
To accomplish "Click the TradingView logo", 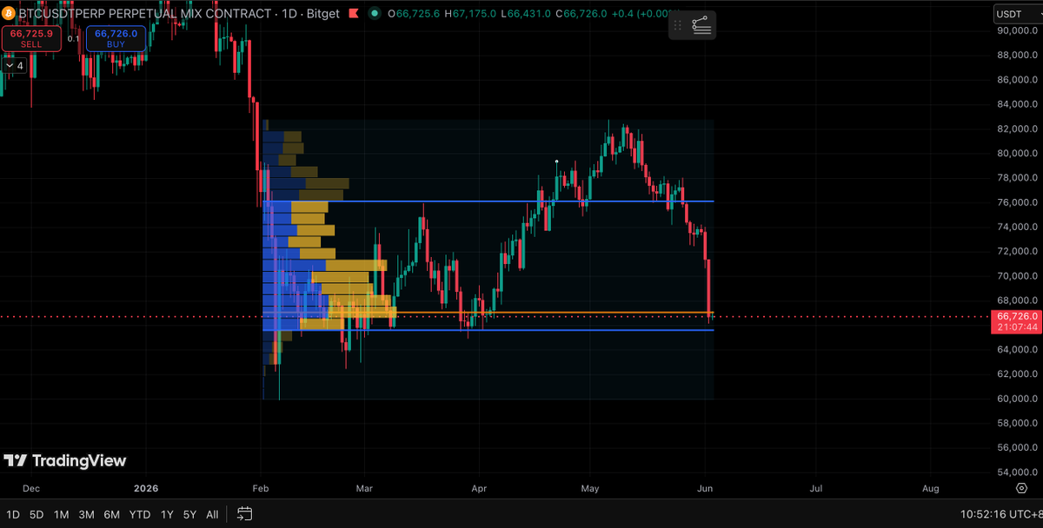I will (65, 460).
